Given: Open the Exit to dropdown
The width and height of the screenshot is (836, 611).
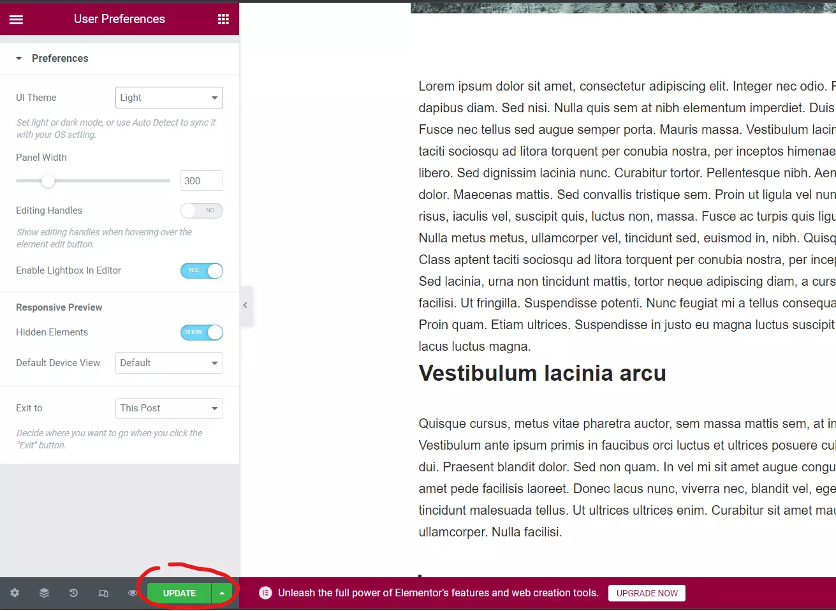Looking at the screenshot, I should 169,408.
